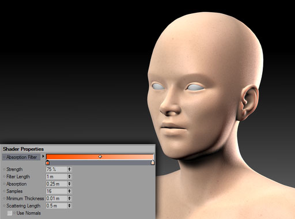Click the Filter Length value field
The width and height of the screenshot is (295, 219).
[x=56, y=176]
